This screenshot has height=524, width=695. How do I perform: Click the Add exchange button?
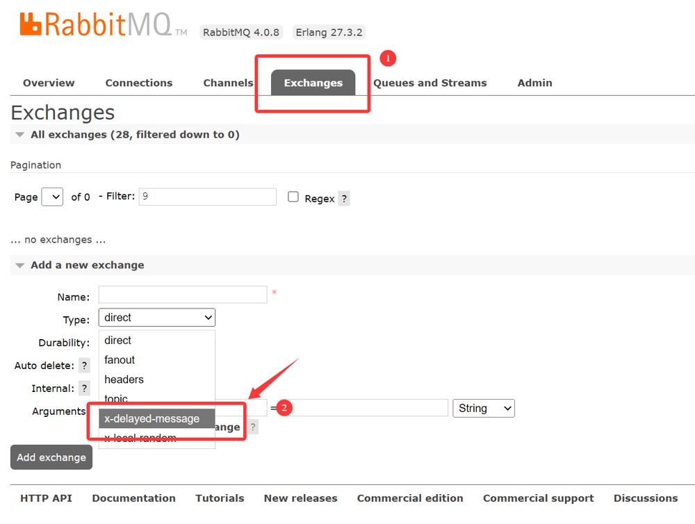click(51, 457)
